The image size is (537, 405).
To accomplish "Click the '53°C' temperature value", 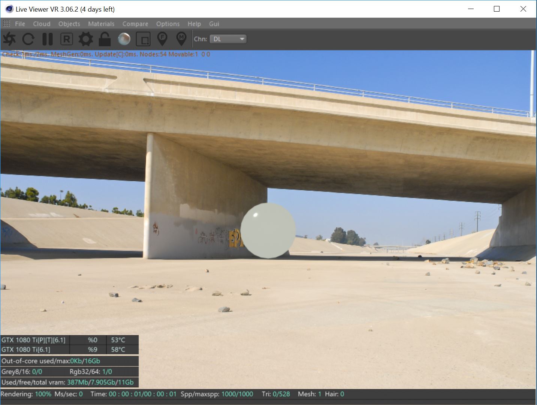I will (x=118, y=340).
